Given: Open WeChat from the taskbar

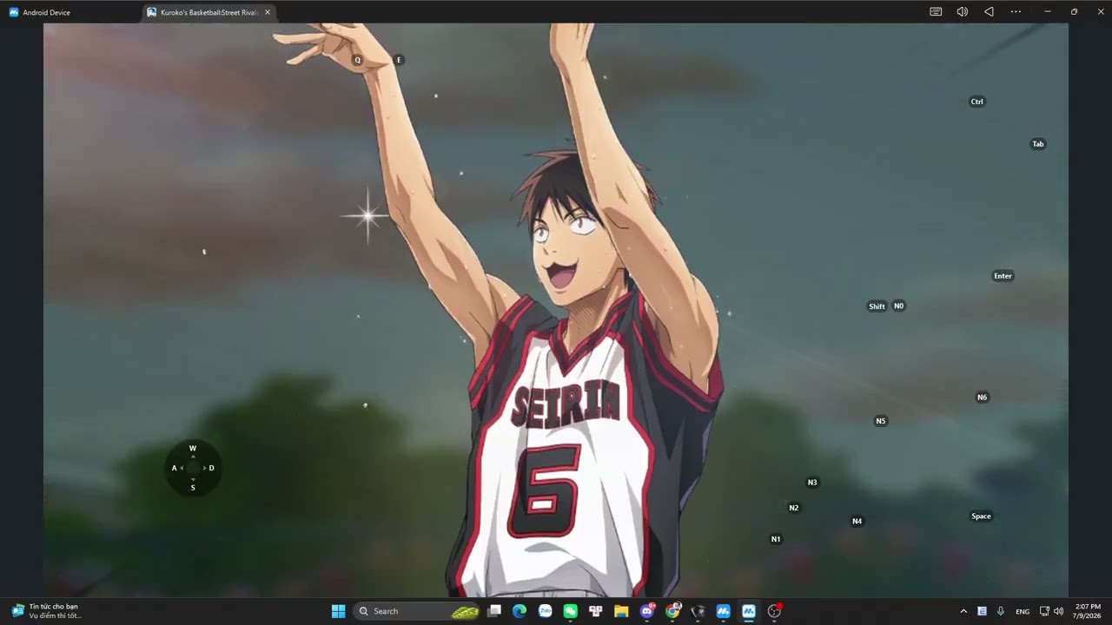Looking at the screenshot, I should (570, 611).
